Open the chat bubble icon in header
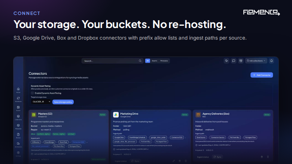 234,61
